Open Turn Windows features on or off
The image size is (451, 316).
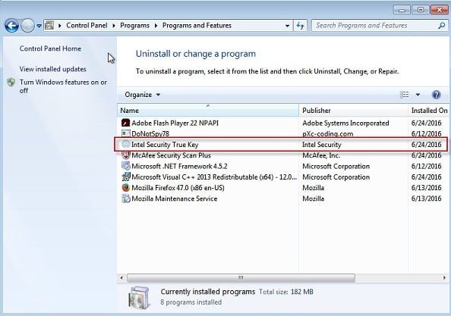(63, 86)
